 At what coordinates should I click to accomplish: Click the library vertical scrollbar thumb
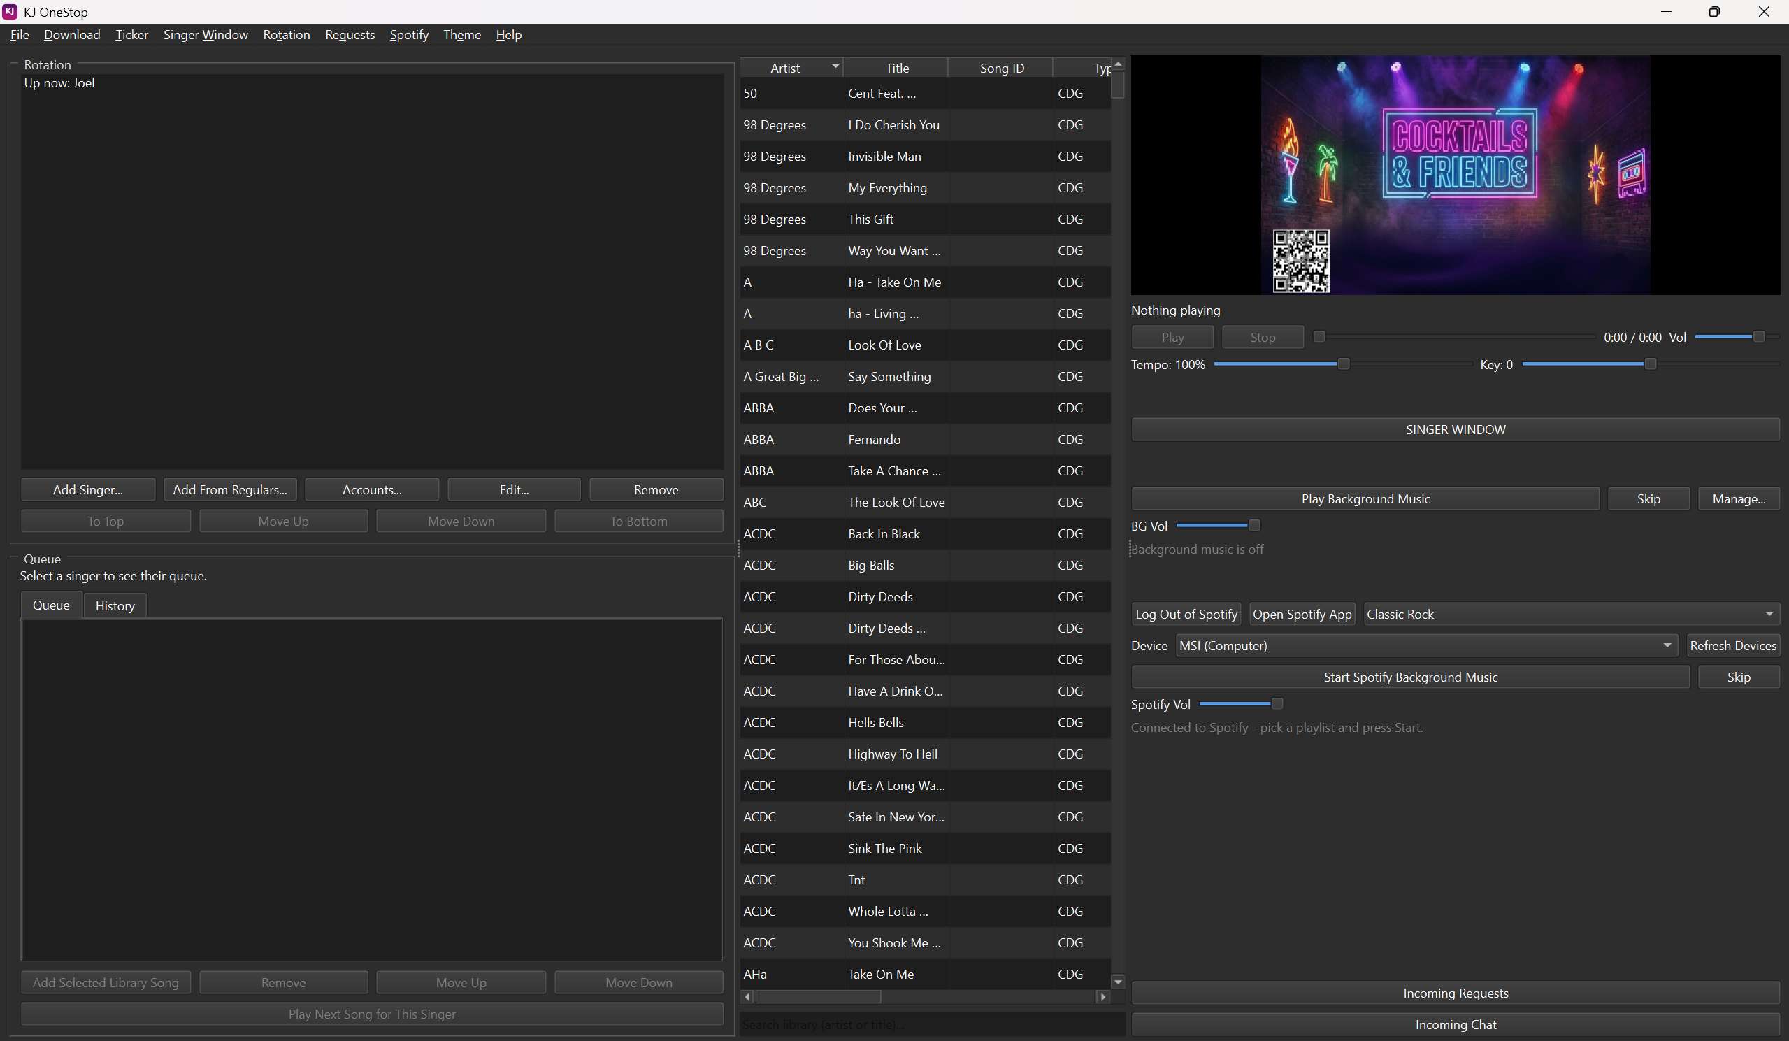click(1118, 85)
